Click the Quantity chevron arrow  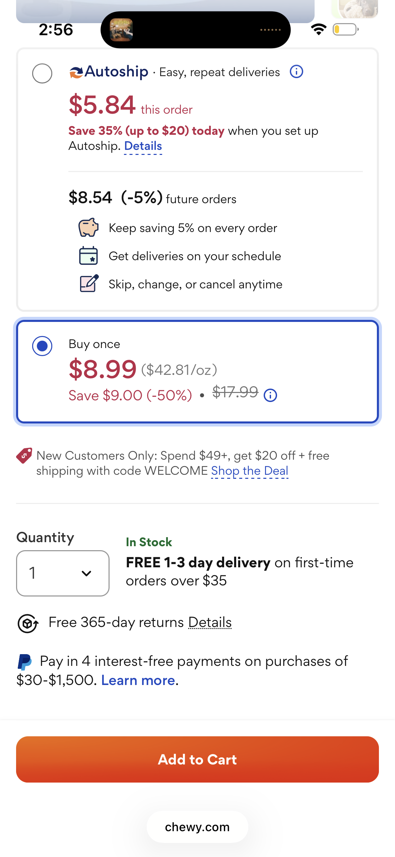coord(86,573)
